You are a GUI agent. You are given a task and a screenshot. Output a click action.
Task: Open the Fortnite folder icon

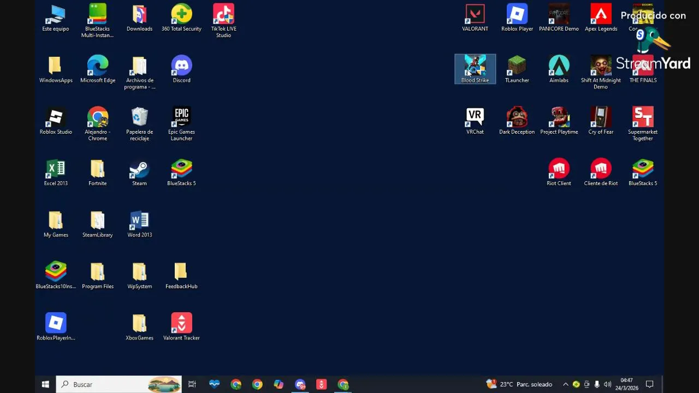pos(98,172)
